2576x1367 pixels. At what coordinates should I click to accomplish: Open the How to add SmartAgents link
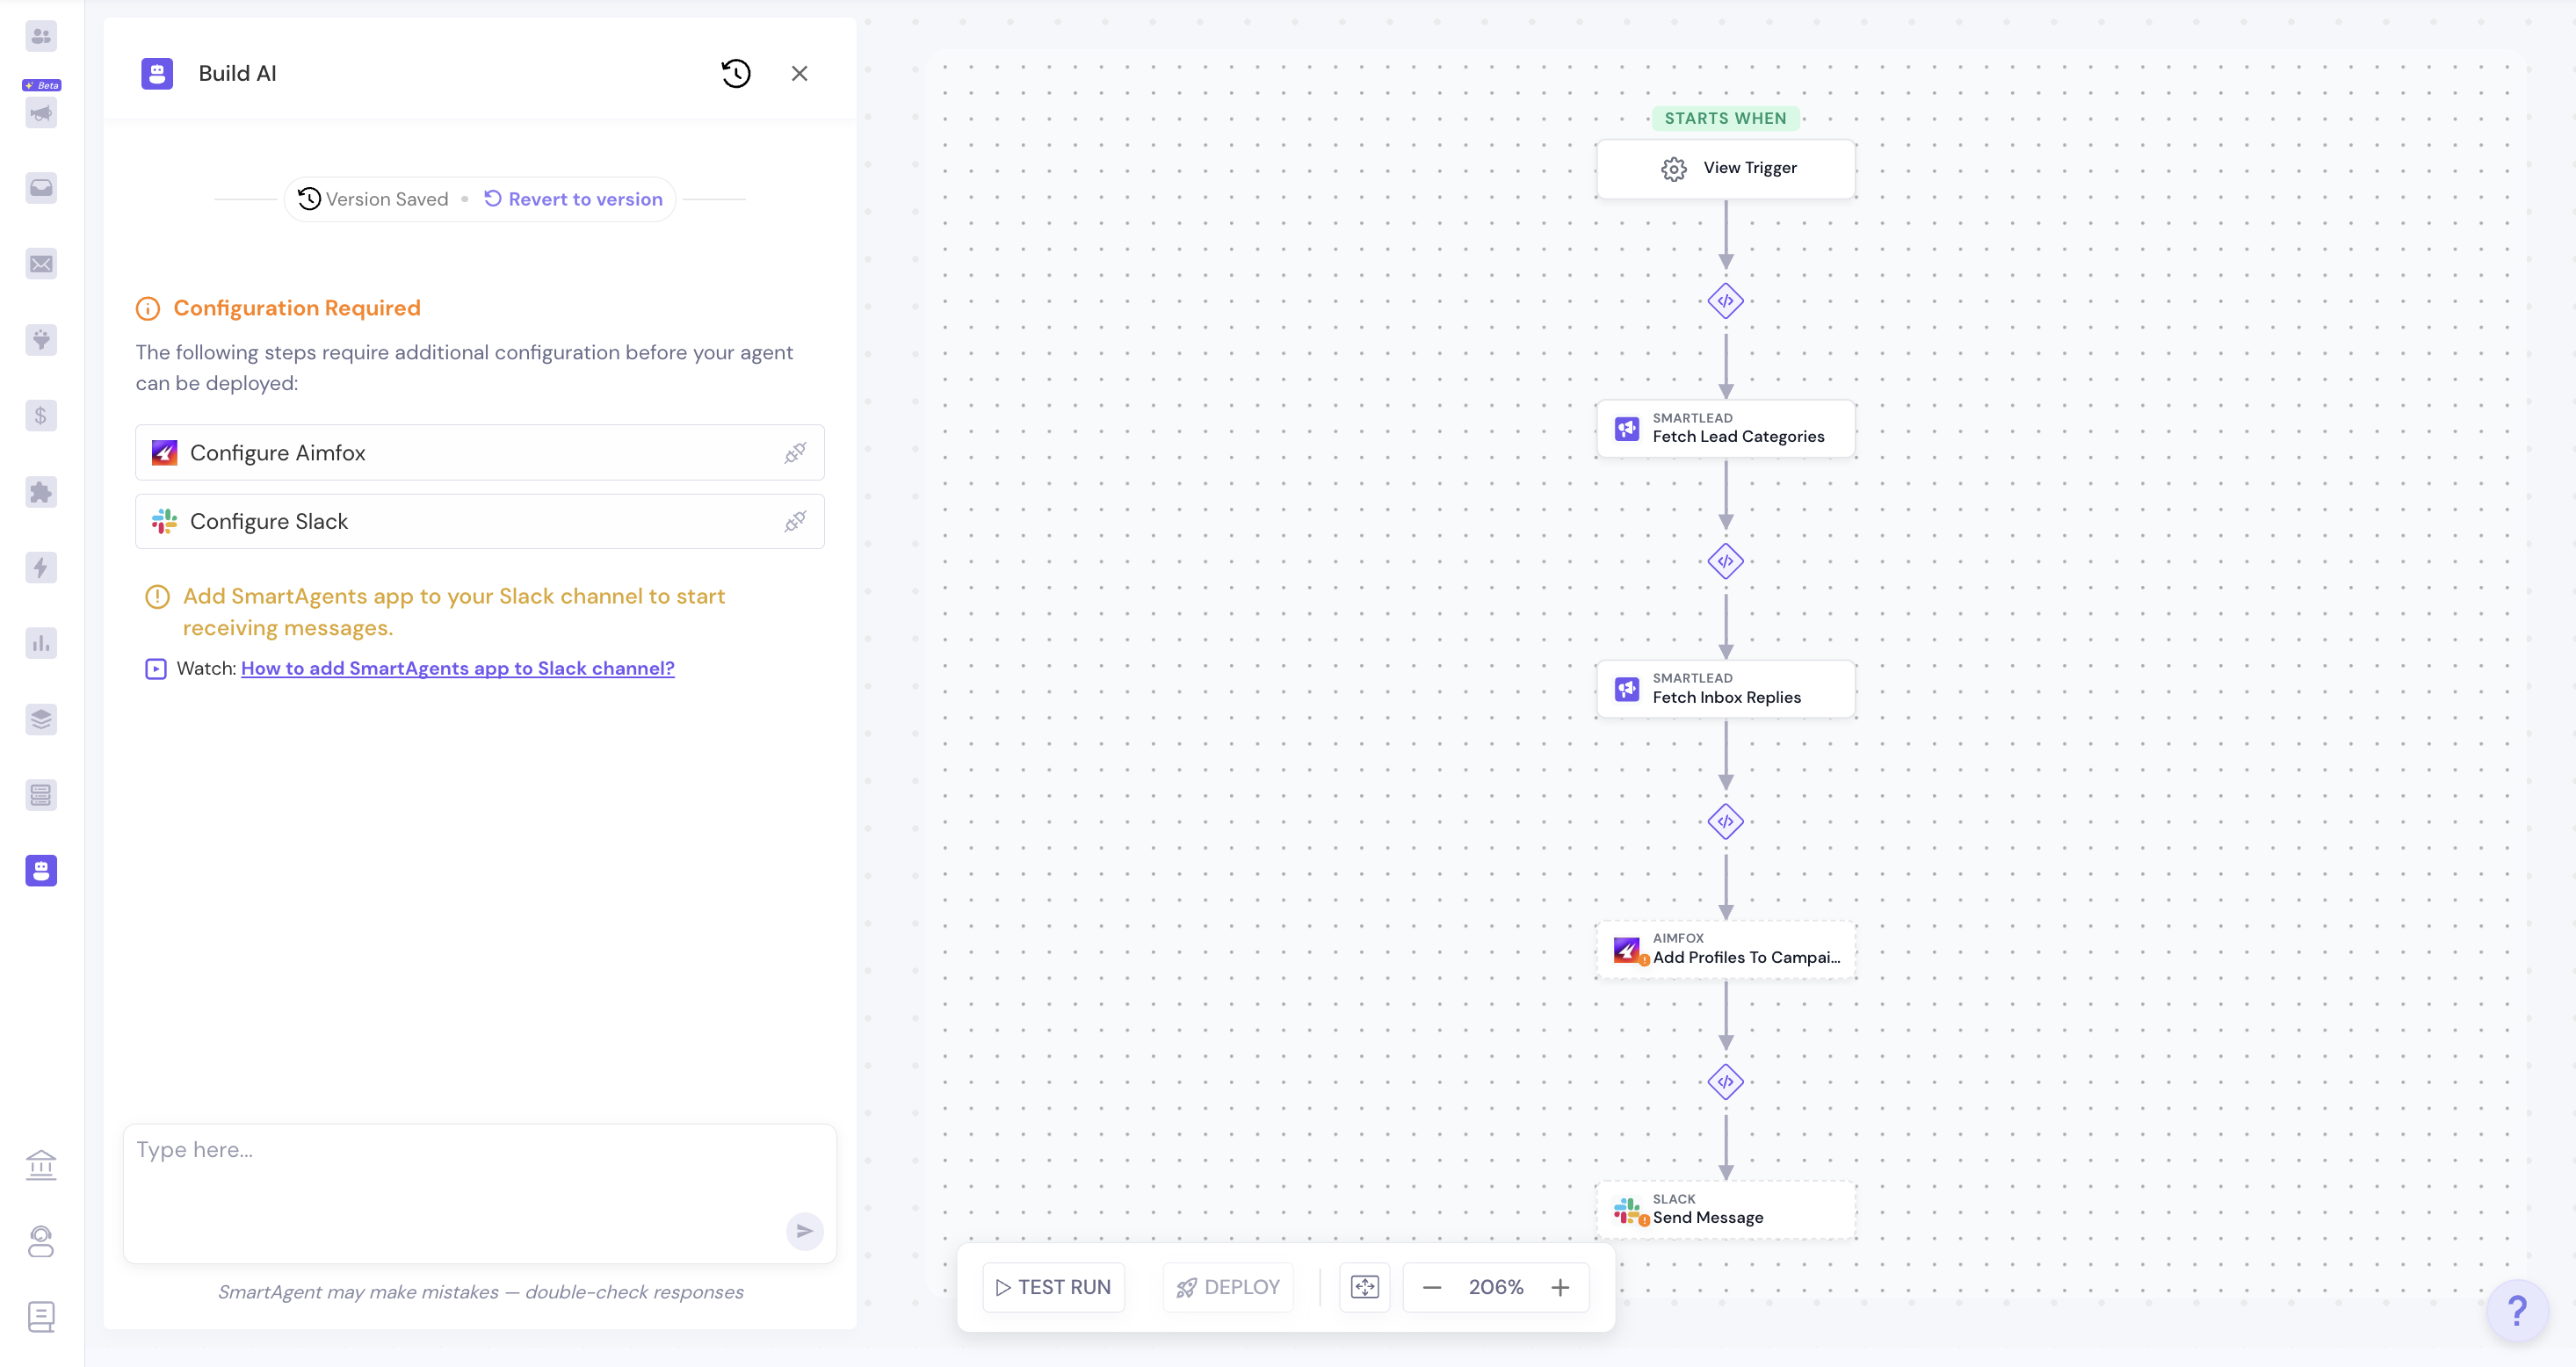pos(457,669)
